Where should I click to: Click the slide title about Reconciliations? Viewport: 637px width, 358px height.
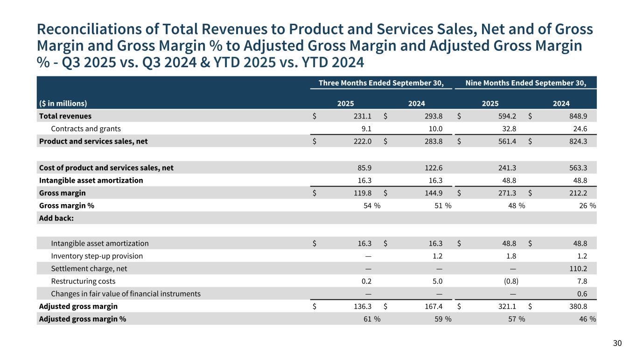[315, 45]
